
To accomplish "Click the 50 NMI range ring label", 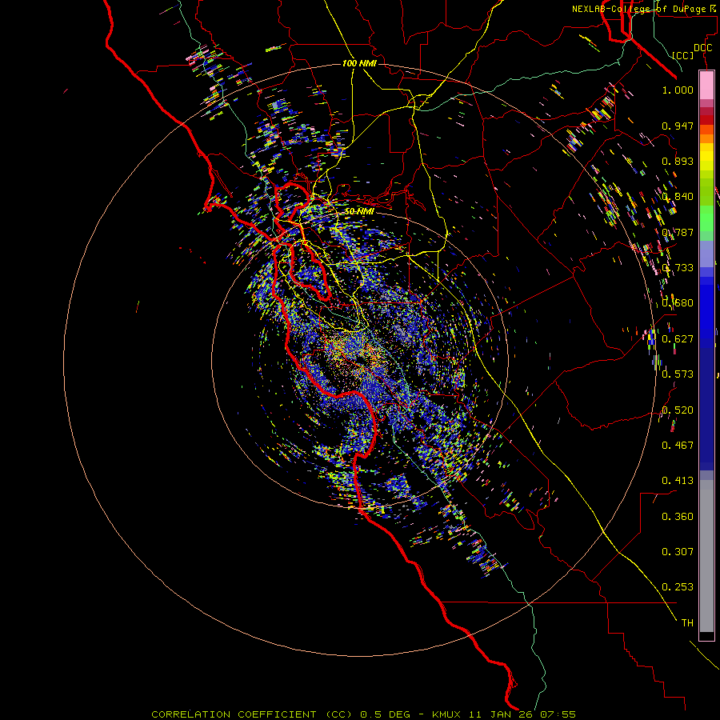I will (x=359, y=211).
